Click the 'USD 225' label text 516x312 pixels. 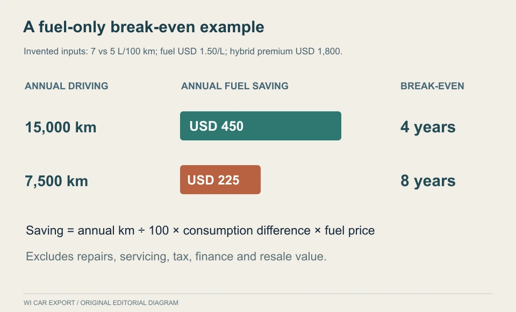click(213, 180)
